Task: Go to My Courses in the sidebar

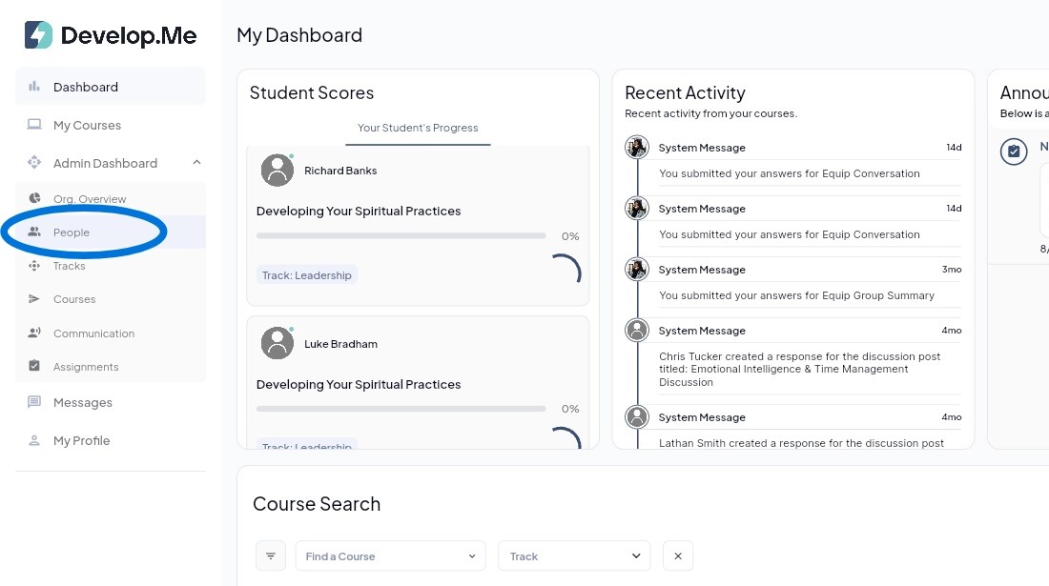Action: click(87, 125)
